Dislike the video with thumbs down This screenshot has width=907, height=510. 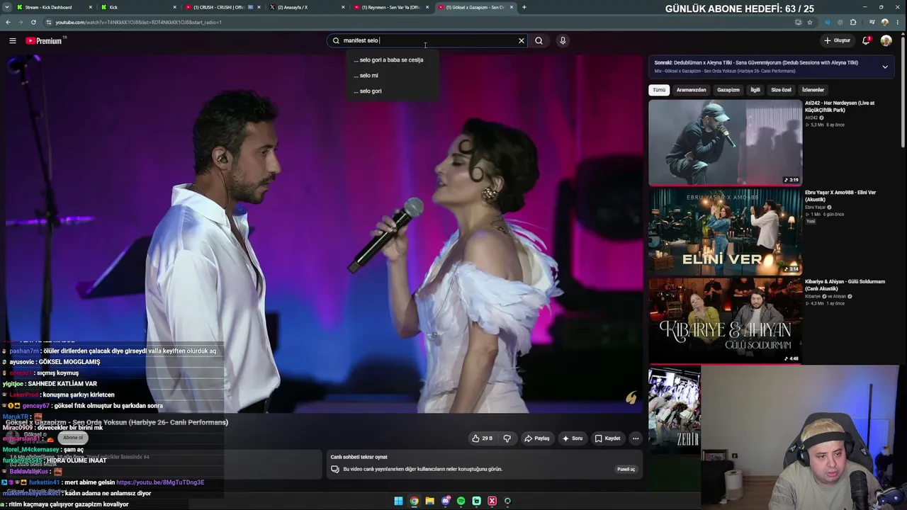tap(507, 438)
